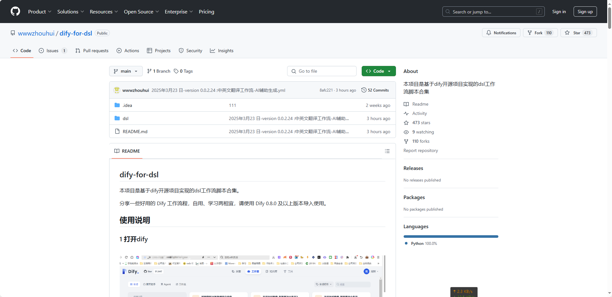
Task: Switch to the Issues tab
Action: point(52,51)
